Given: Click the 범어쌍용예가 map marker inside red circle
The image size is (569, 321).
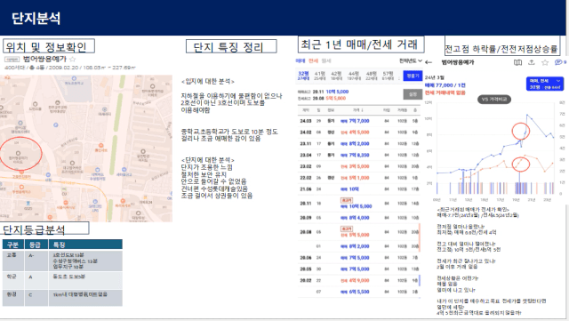Looking at the screenshot, I should pyautogui.click(x=18, y=153).
